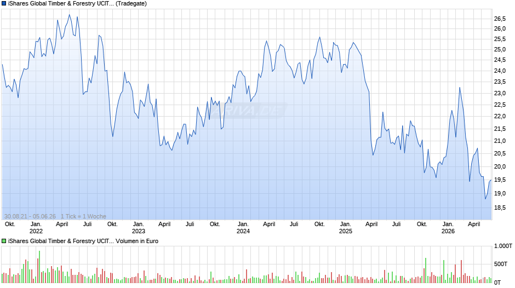Click the 19,0 price axis label
Screen dimensions: 515x288
(500, 194)
